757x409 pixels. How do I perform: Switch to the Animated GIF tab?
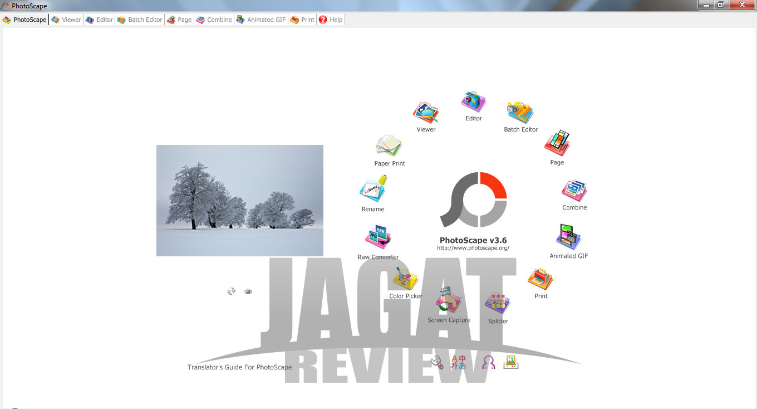pyautogui.click(x=260, y=20)
